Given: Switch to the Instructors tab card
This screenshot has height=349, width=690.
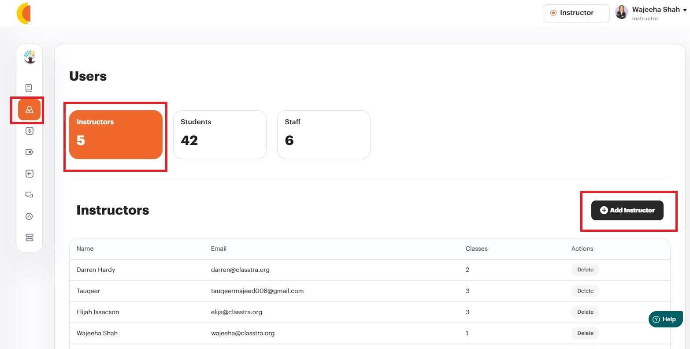Looking at the screenshot, I should [116, 134].
